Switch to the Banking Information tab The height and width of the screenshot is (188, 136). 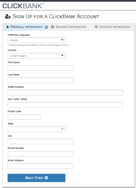[x=68, y=27]
